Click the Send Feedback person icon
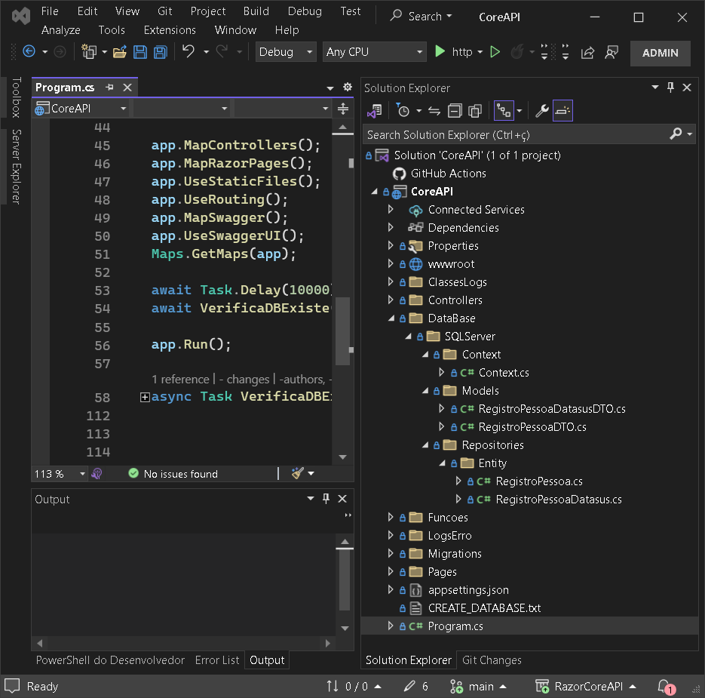This screenshot has width=705, height=698. [x=612, y=52]
